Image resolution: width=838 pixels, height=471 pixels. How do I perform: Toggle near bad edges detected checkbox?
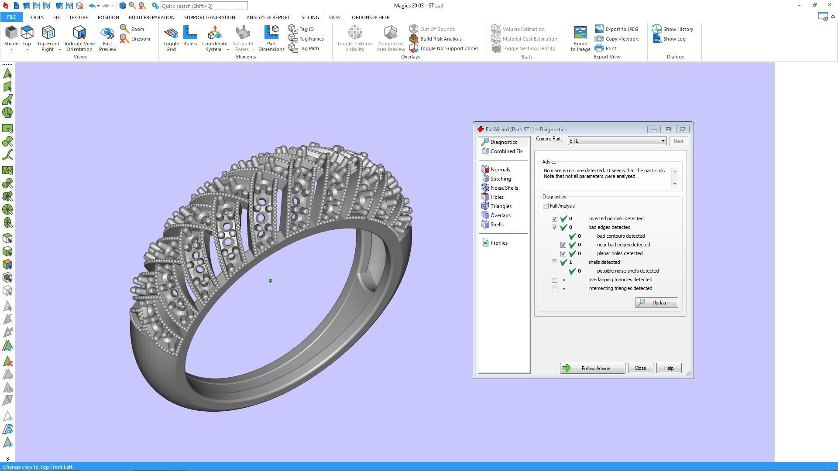click(x=563, y=245)
